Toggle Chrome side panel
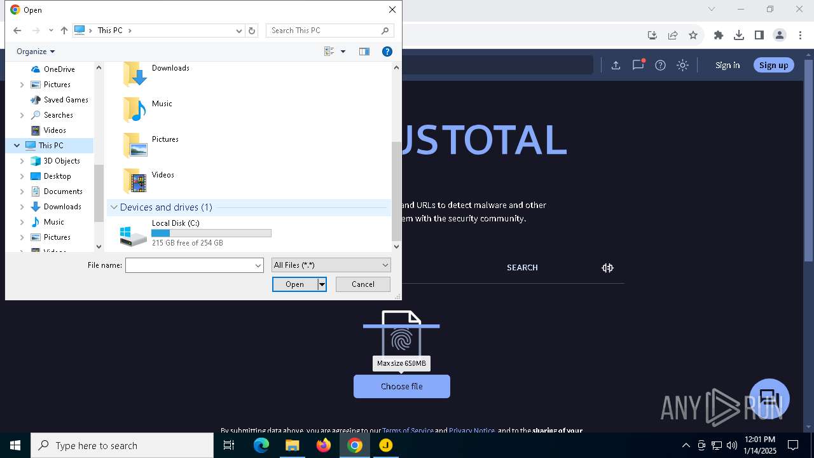 click(x=759, y=35)
